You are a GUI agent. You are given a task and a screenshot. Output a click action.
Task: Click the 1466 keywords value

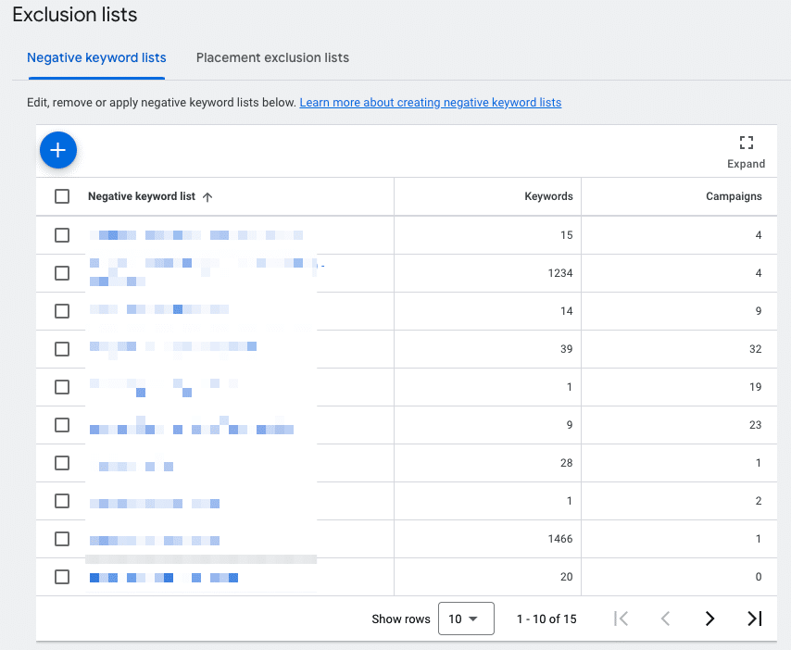tap(560, 539)
